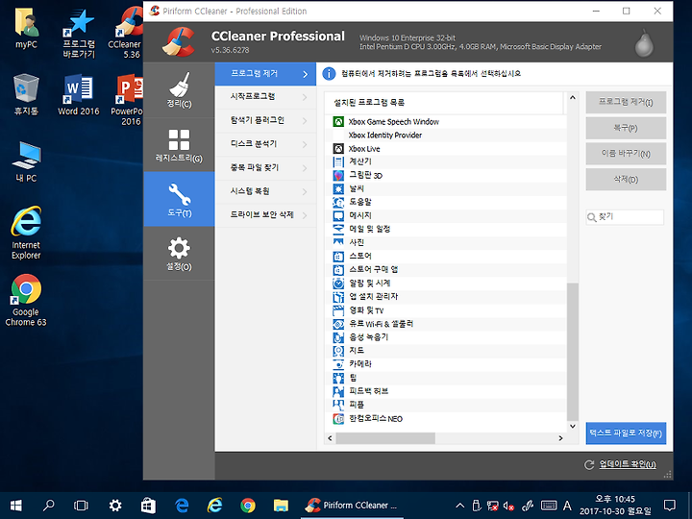Open the 정리(C) cleaner section
Screen dimensions: 692x519
pos(179,90)
